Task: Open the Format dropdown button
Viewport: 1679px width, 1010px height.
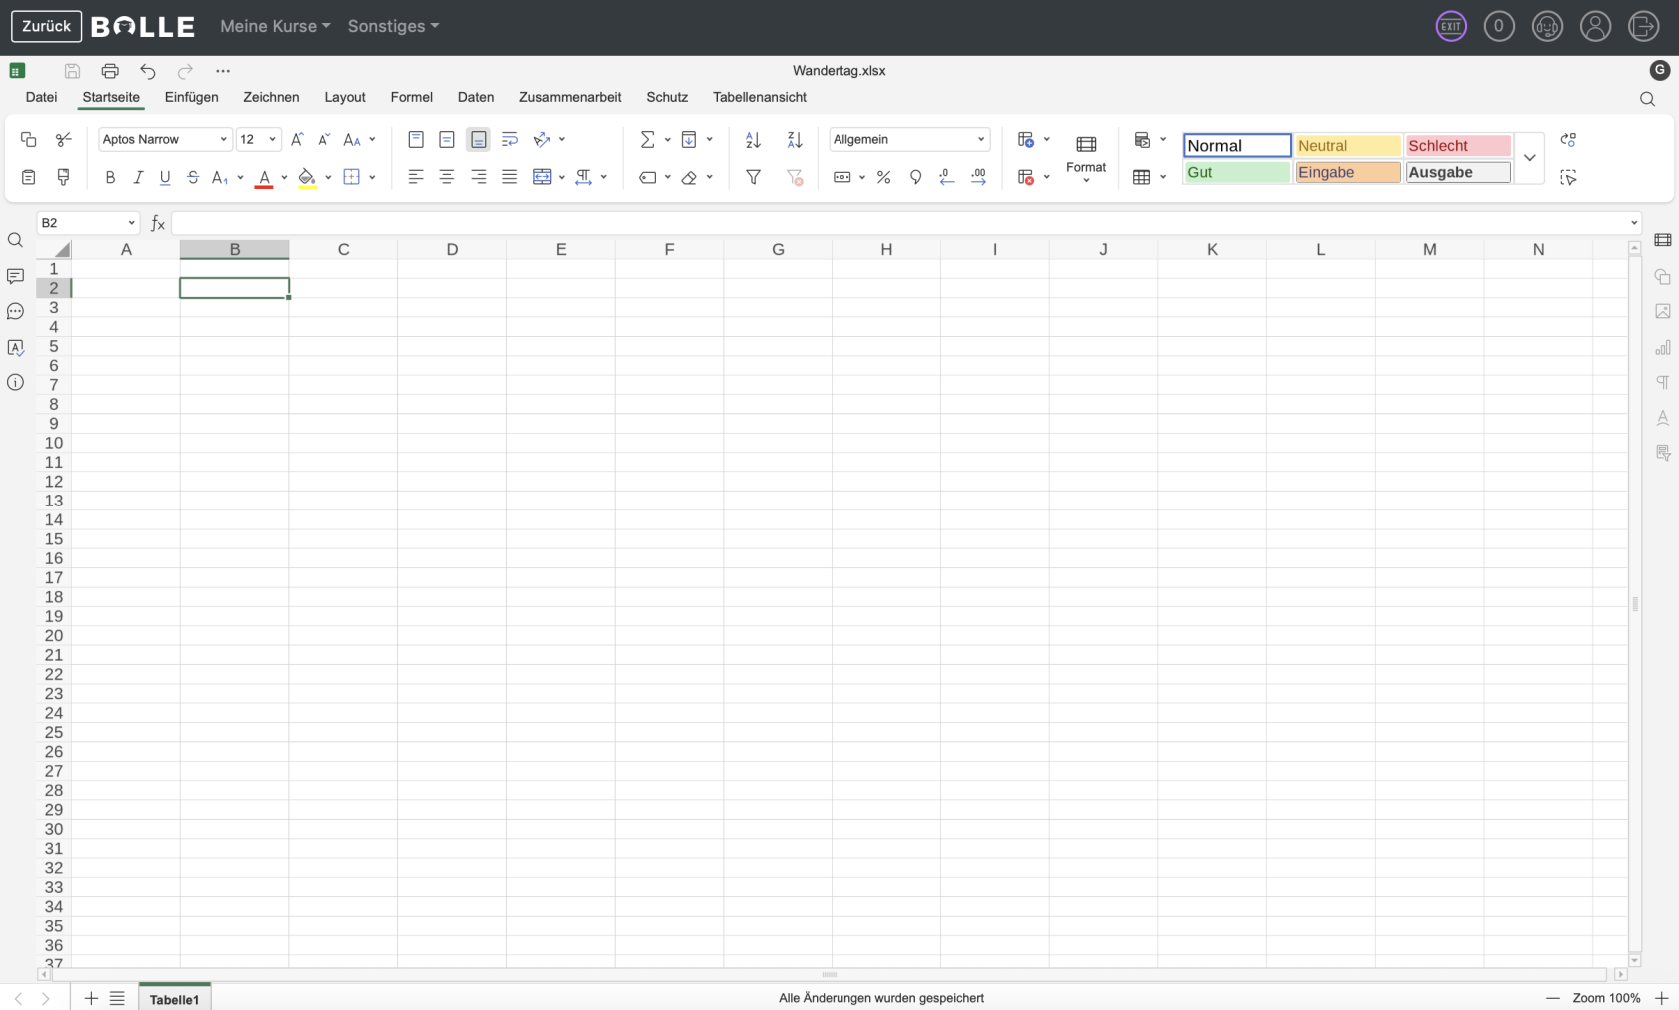Action: [x=1086, y=158]
